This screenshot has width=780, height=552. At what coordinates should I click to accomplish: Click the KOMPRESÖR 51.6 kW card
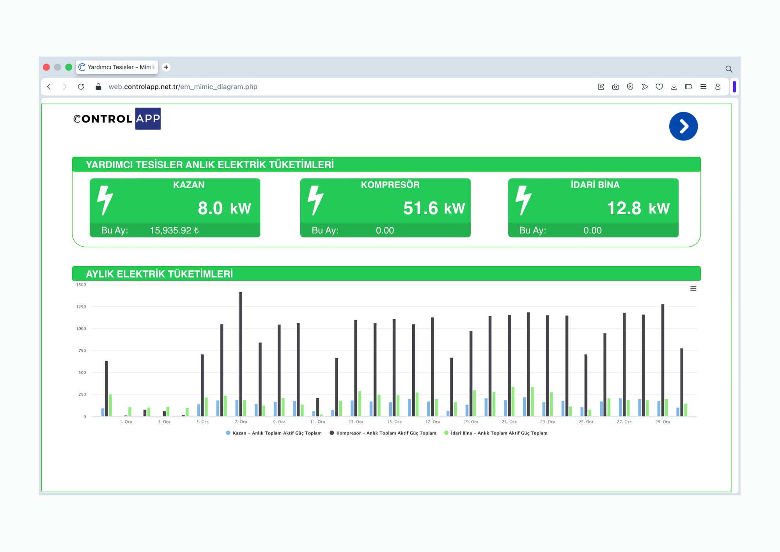(x=385, y=208)
